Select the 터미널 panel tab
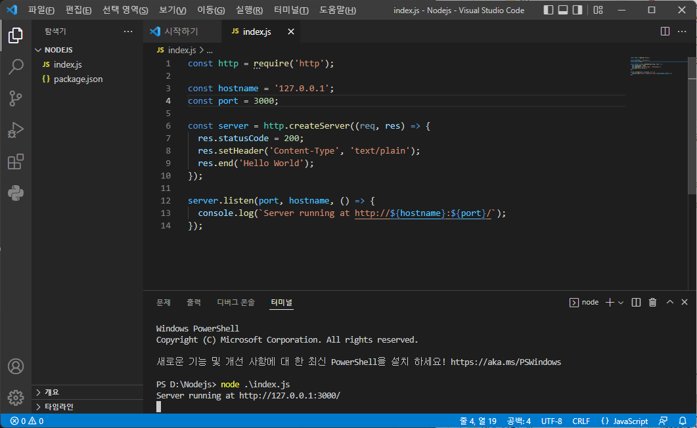The height and width of the screenshot is (428, 697). tap(281, 303)
